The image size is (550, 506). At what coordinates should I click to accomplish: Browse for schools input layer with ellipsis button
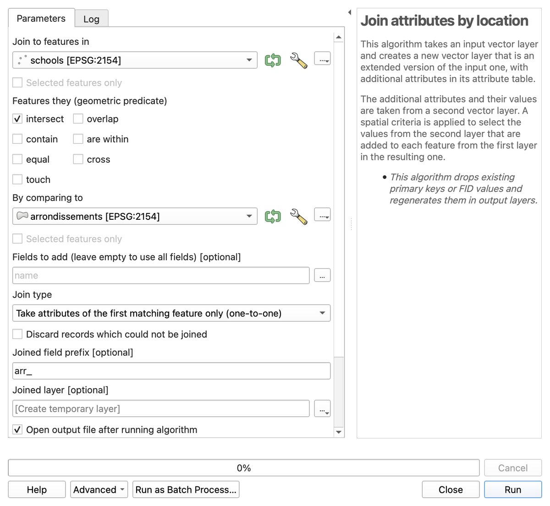click(x=322, y=59)
